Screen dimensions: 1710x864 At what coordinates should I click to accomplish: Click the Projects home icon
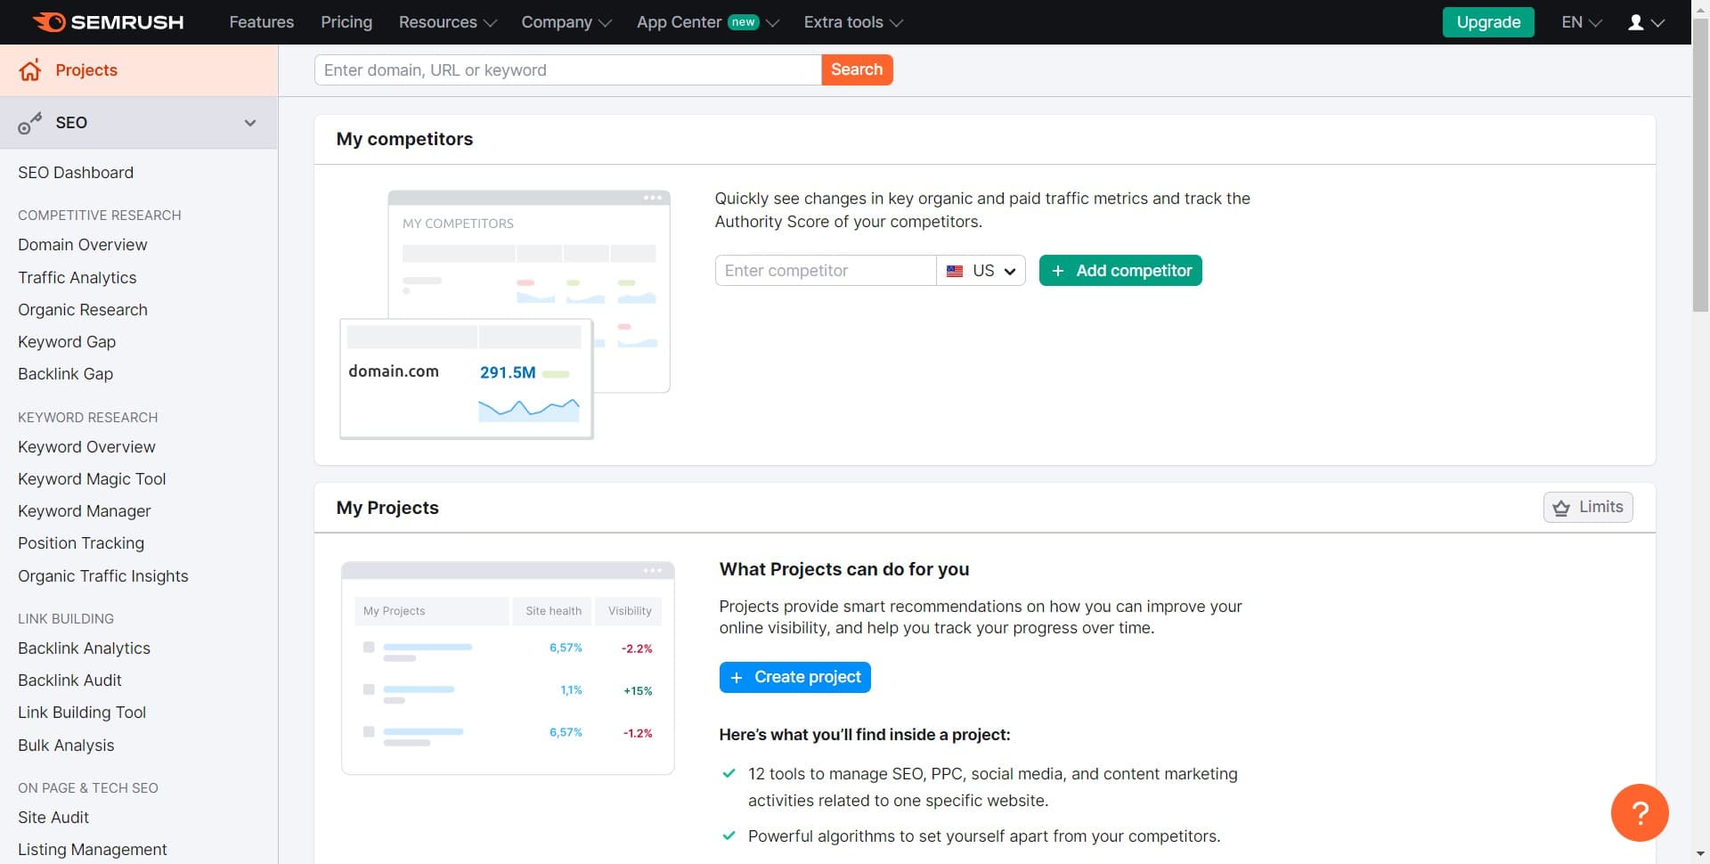pyautogui.click(x=30, y=70)
